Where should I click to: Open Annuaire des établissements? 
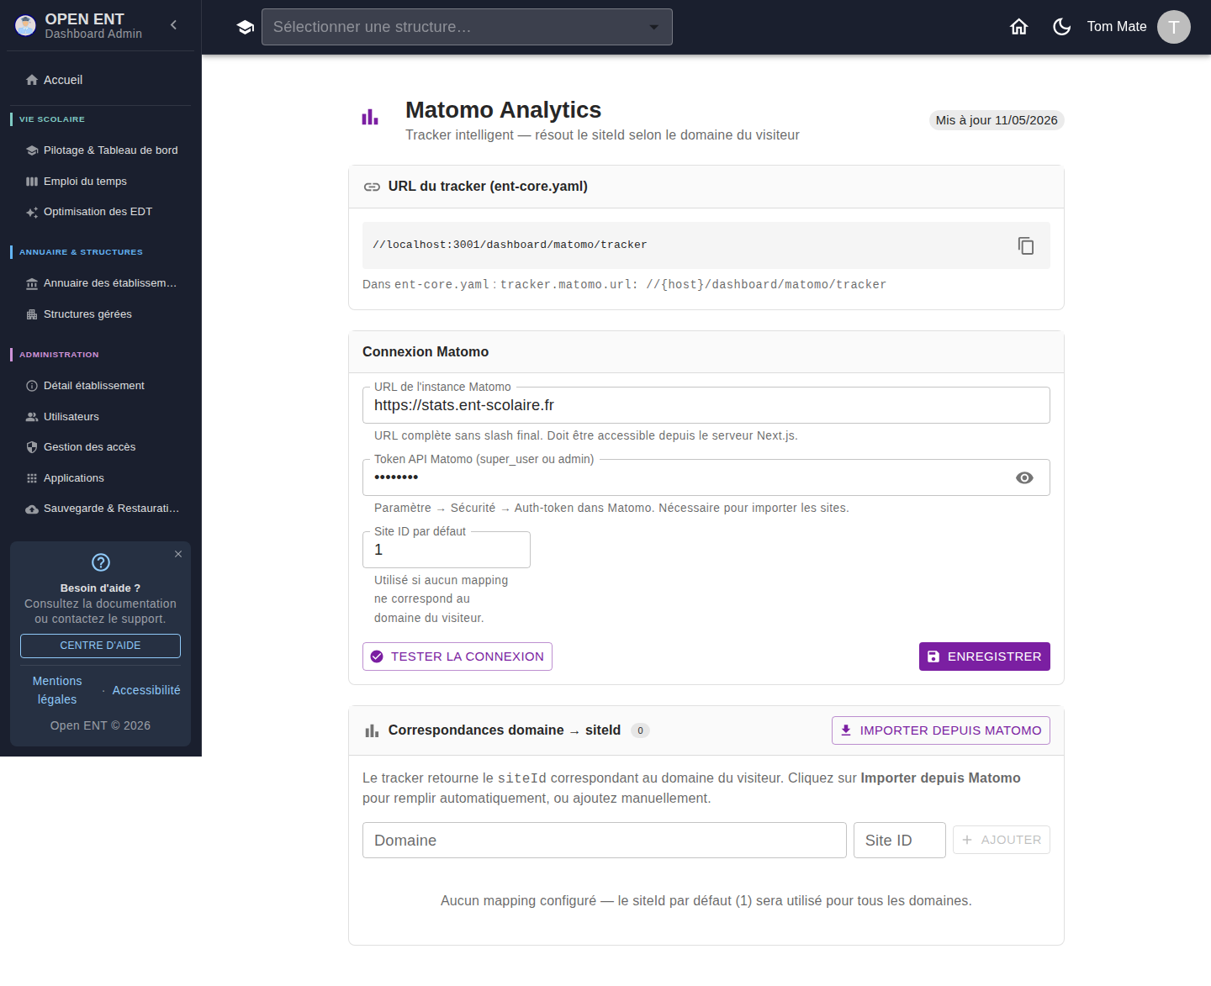[101, 283]
